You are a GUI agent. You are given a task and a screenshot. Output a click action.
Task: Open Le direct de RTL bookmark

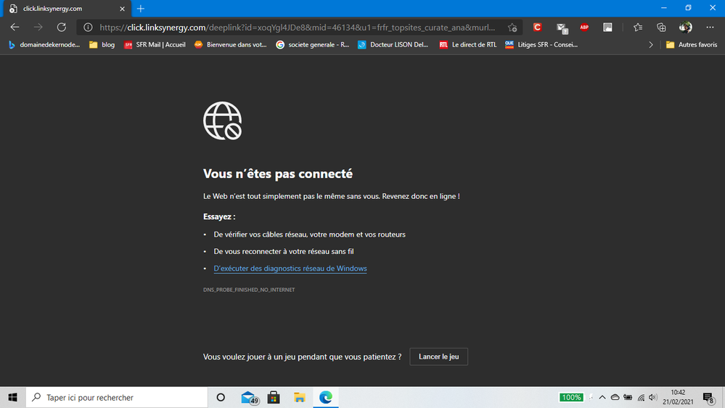point(467,44)
